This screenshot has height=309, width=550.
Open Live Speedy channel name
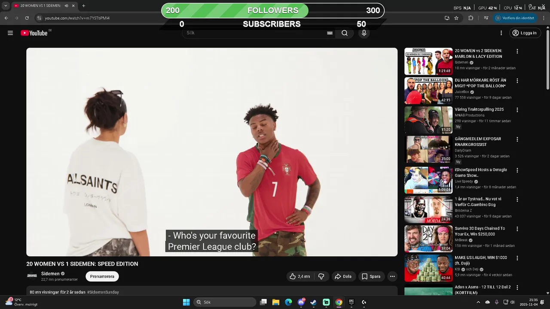click(464, 182)
